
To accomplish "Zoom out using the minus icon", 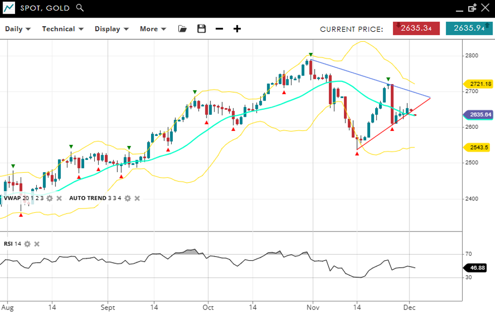I will click(x=219, y=29).
